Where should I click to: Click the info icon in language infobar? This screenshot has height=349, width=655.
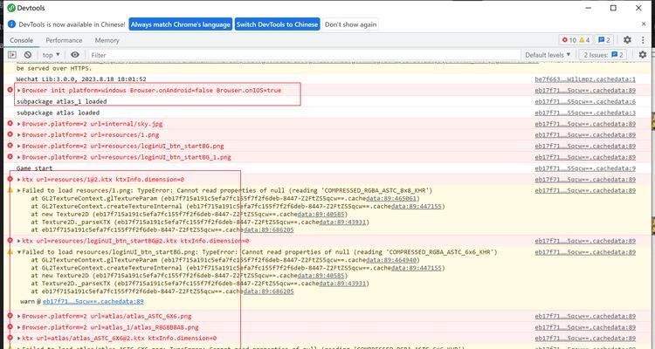[x=11, y=24]
